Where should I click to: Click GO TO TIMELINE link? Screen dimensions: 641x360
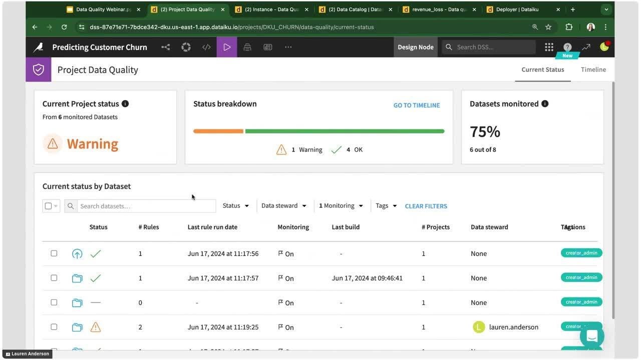[x=417, y=105]
